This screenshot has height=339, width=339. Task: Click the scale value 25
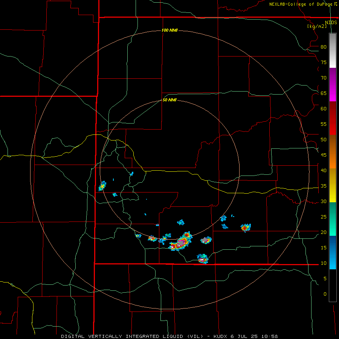coord(324,217)
